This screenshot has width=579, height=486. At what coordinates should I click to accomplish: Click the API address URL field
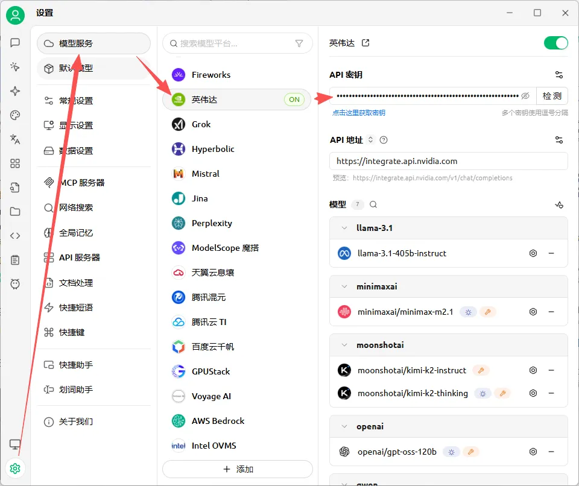click(x=448, y=161)
